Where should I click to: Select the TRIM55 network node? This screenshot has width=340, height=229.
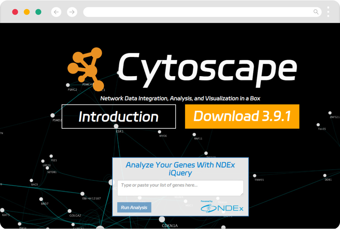tap(255, 176)
